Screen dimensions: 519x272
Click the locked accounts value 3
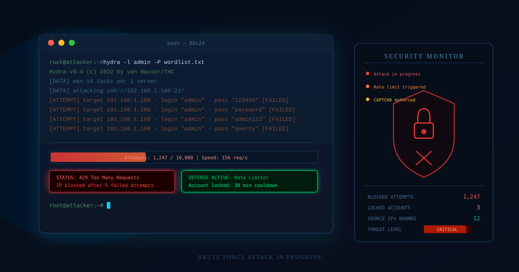pyautogui.click(x=478, y=208)
